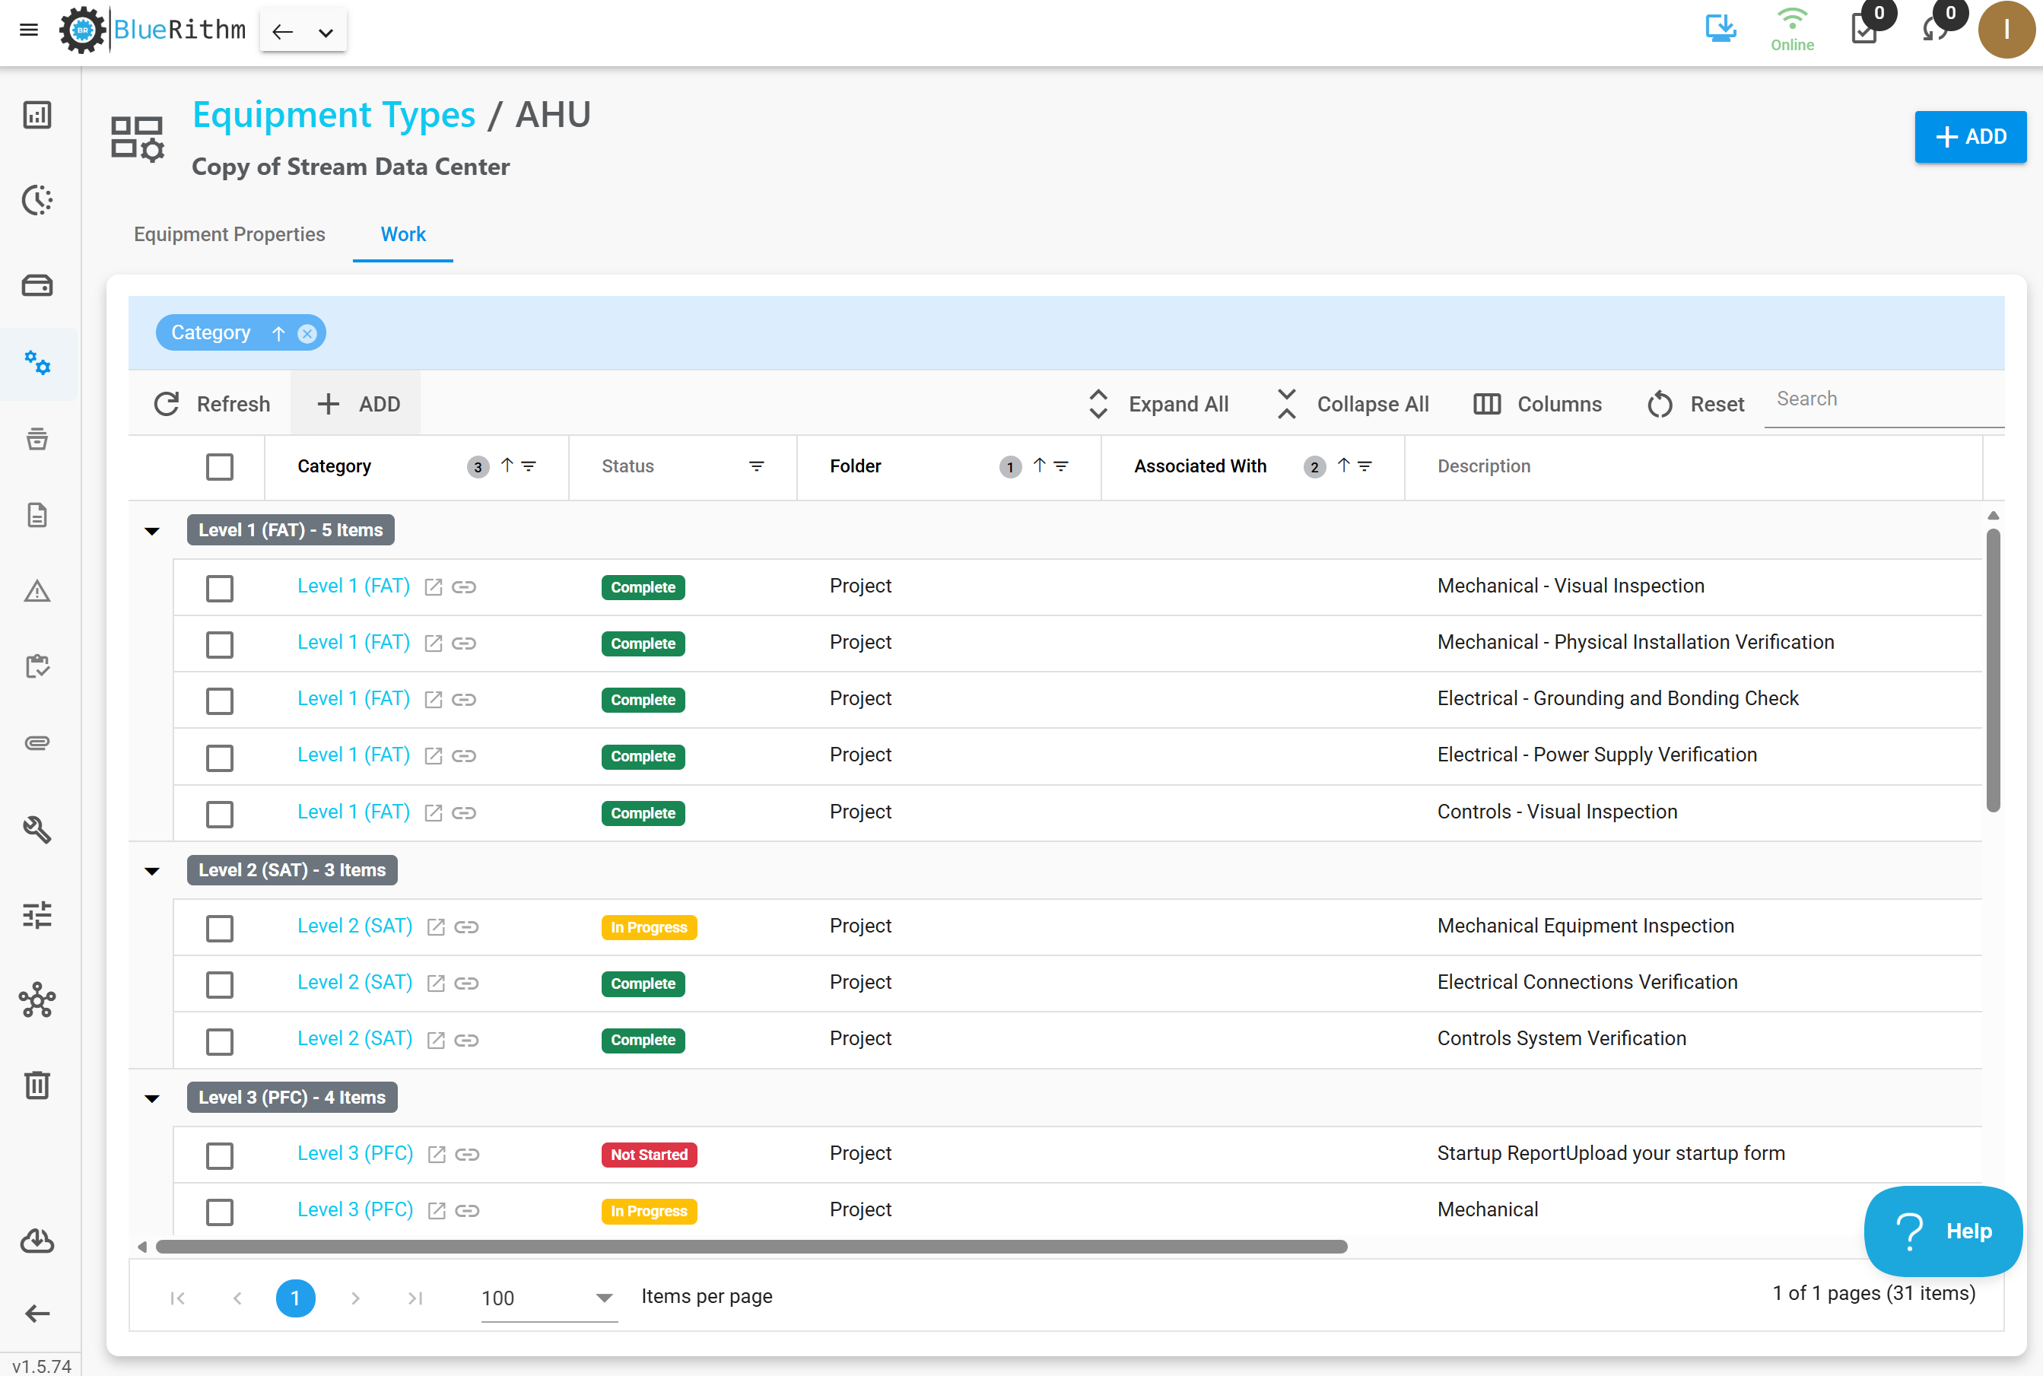This screenshot has width=2043, height=1376.
Task: Check the Mechanical - Visual Inspection row
Action: coord(219,588)
